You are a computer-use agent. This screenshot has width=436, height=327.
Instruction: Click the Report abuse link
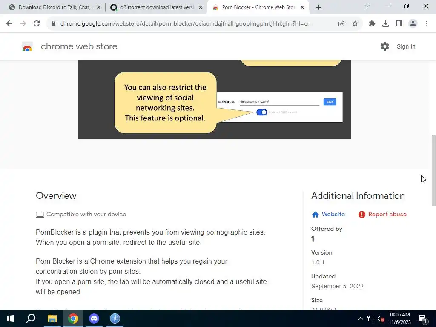click(x=387, y=215)
